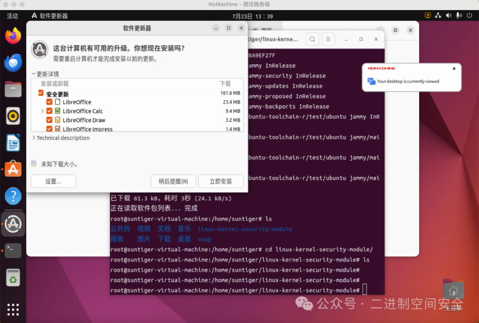Open Firefox from the dock
Viewport: 479px width, 323px height.
[13, 36]
